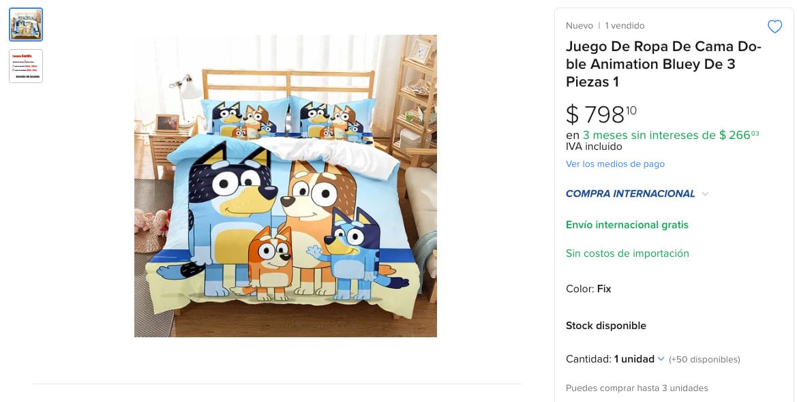Click the '(+50 disponibles)' availability text
Screen dimensions: 797x402
pyautogui.click(x=704, y=360)
